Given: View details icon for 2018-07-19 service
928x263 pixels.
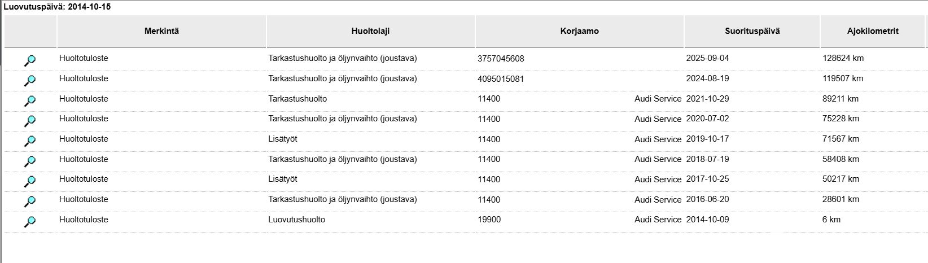Looking at the screenshot, I should coord(30,161).
